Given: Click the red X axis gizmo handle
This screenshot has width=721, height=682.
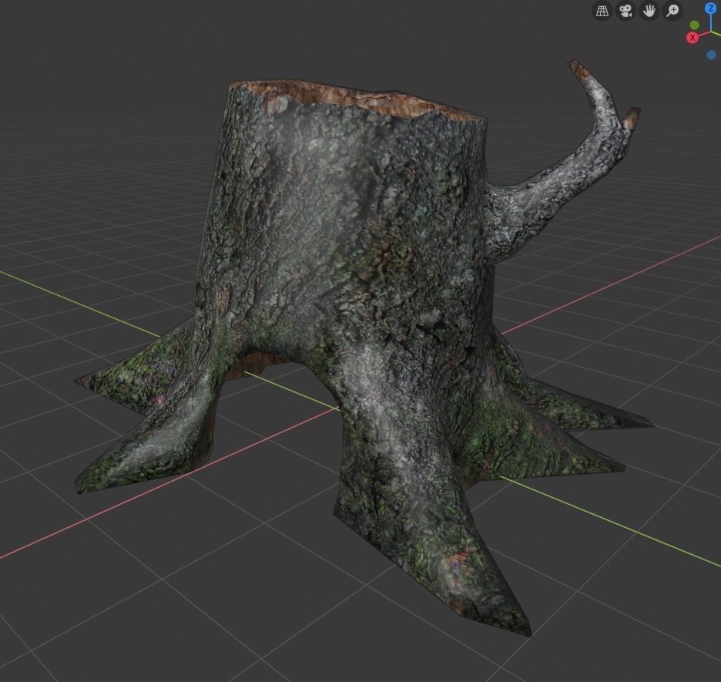Looking at the screenshot, I should 692,38.
